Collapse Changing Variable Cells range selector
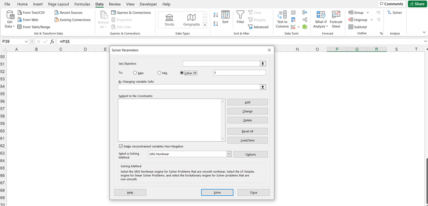428x206 pixels. point(263,87)
